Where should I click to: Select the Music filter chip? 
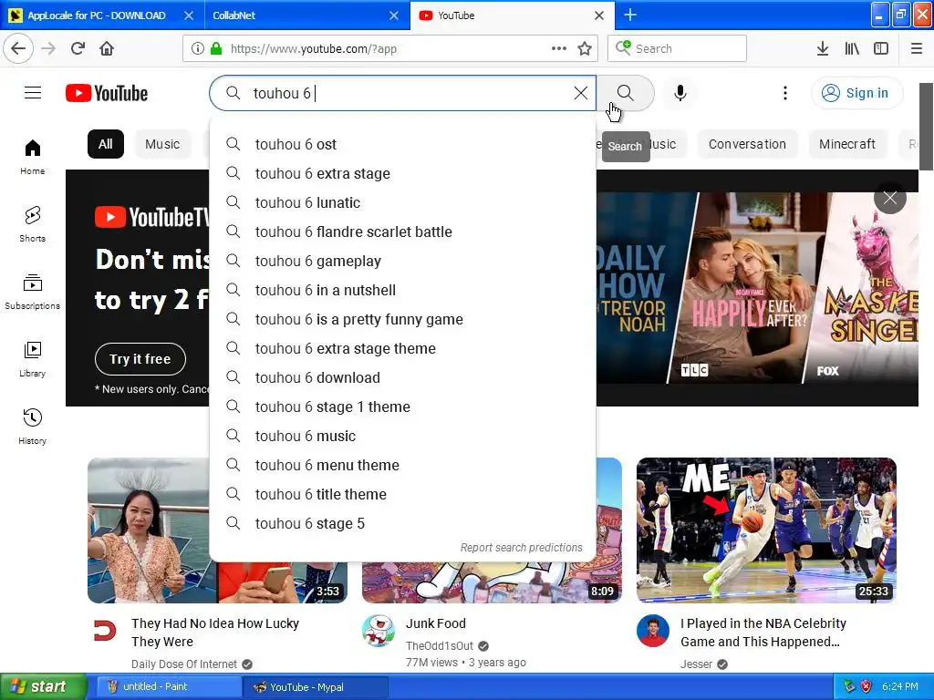(x=162, y=144)
